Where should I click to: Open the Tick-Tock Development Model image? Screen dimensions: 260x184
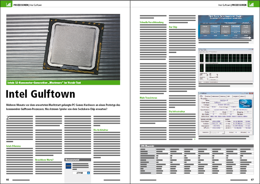coord(226,27)
